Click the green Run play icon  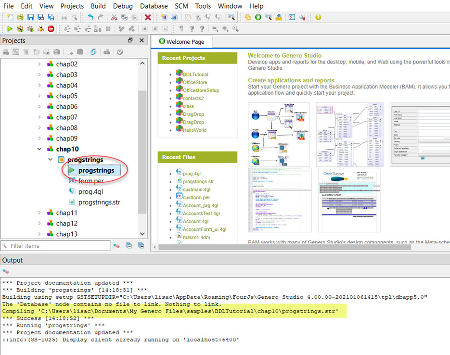click(x=10, y=29)
